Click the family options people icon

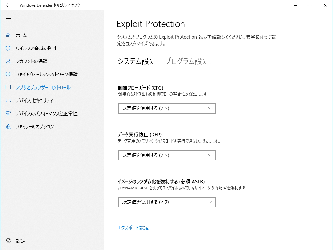[8, 126]
